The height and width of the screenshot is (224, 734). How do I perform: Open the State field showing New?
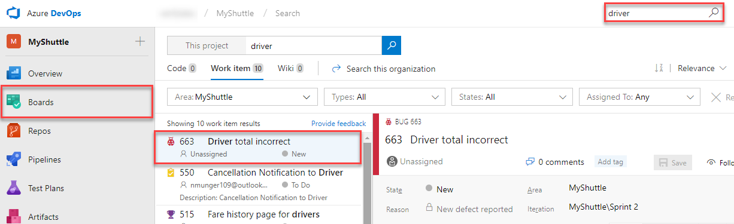coord(439,189)
